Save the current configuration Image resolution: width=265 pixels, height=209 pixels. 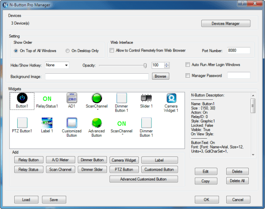54,200
